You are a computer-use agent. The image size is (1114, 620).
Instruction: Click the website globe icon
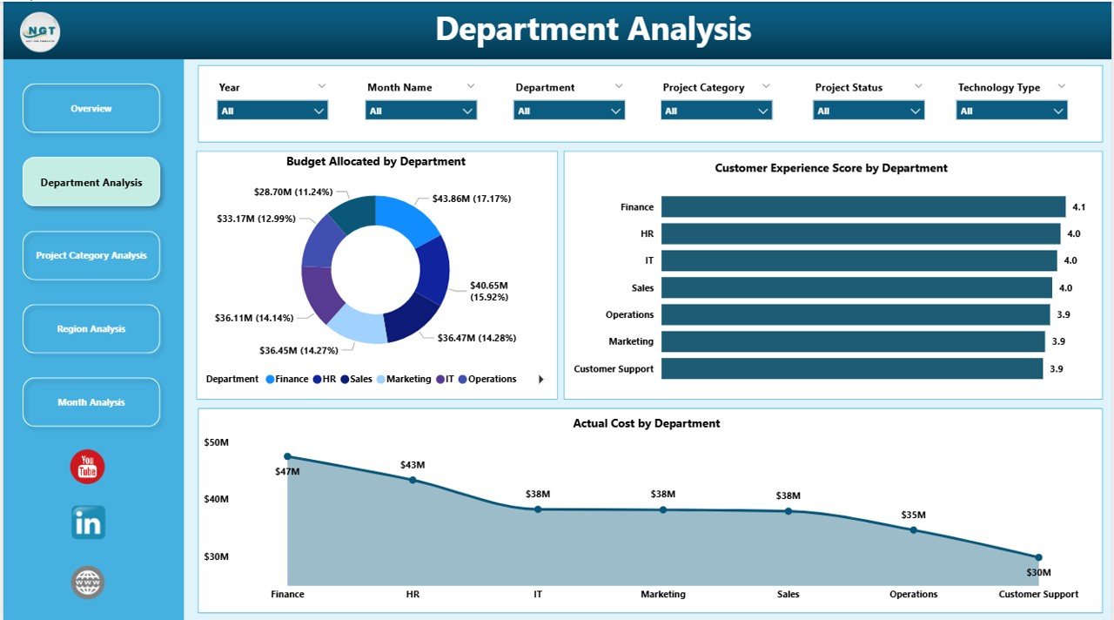pyautogui.click(x=87, y=582)
